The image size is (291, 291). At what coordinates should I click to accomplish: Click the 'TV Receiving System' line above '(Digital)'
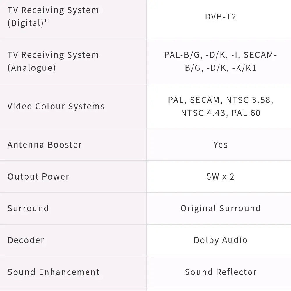[53, 10]
